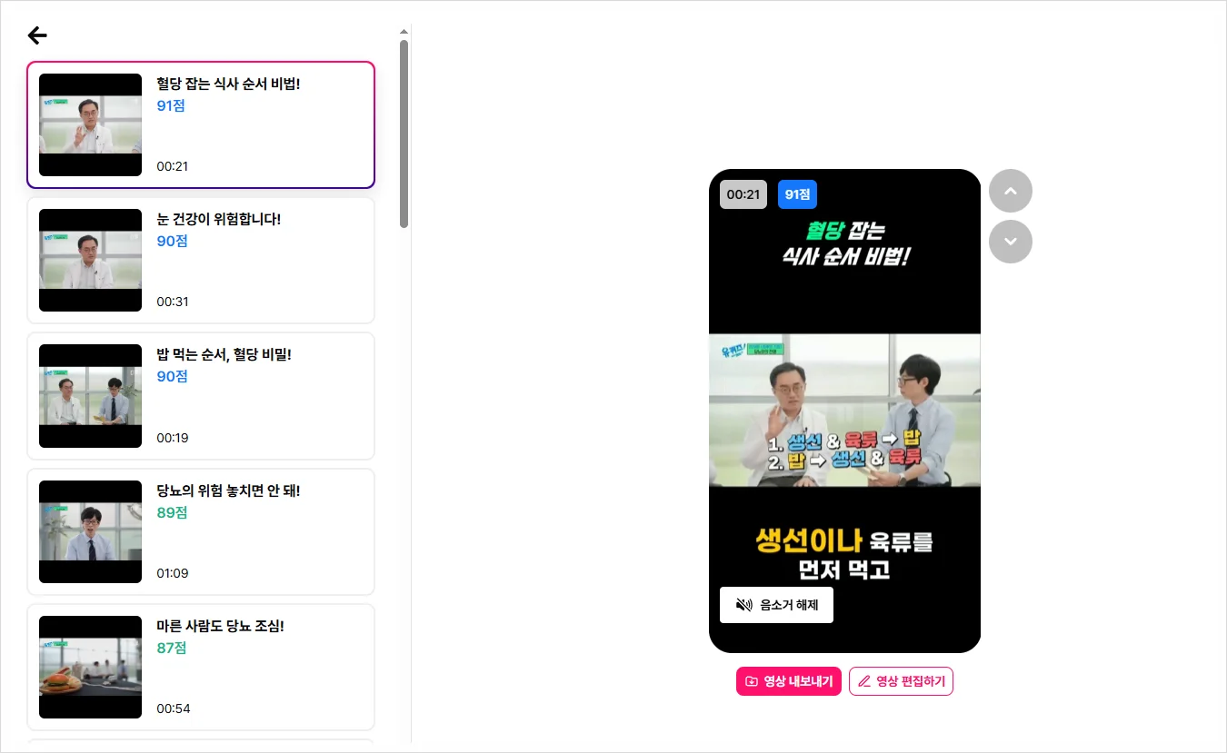Select clip 눈 건강이 위험합니다!

[201, 260]
